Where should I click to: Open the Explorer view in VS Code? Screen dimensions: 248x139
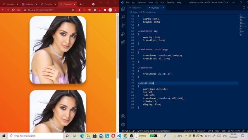[x=123, y=8]
